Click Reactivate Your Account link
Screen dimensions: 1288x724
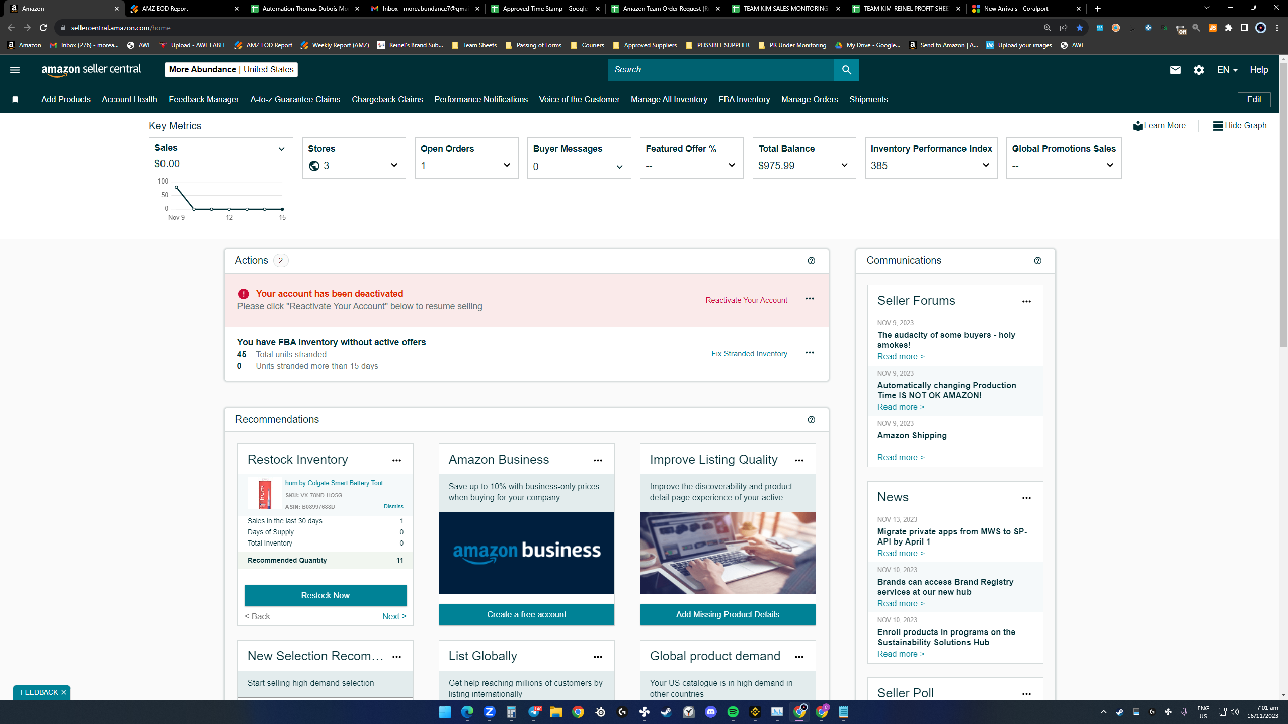[x=746, y=300]
